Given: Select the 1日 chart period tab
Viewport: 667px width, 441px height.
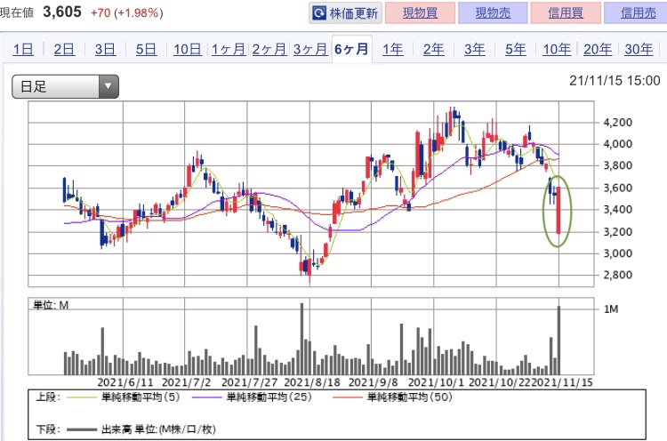Looking at the screenshot, I should point(23,49).
